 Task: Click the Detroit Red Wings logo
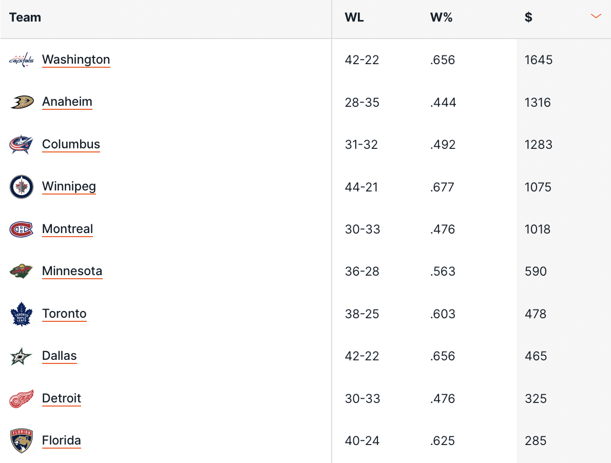(22, 398)
